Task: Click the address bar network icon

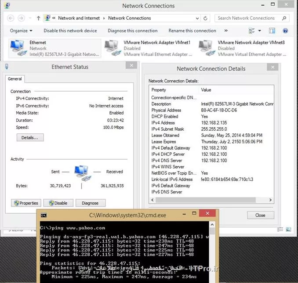Action: [x=47, y=18]
